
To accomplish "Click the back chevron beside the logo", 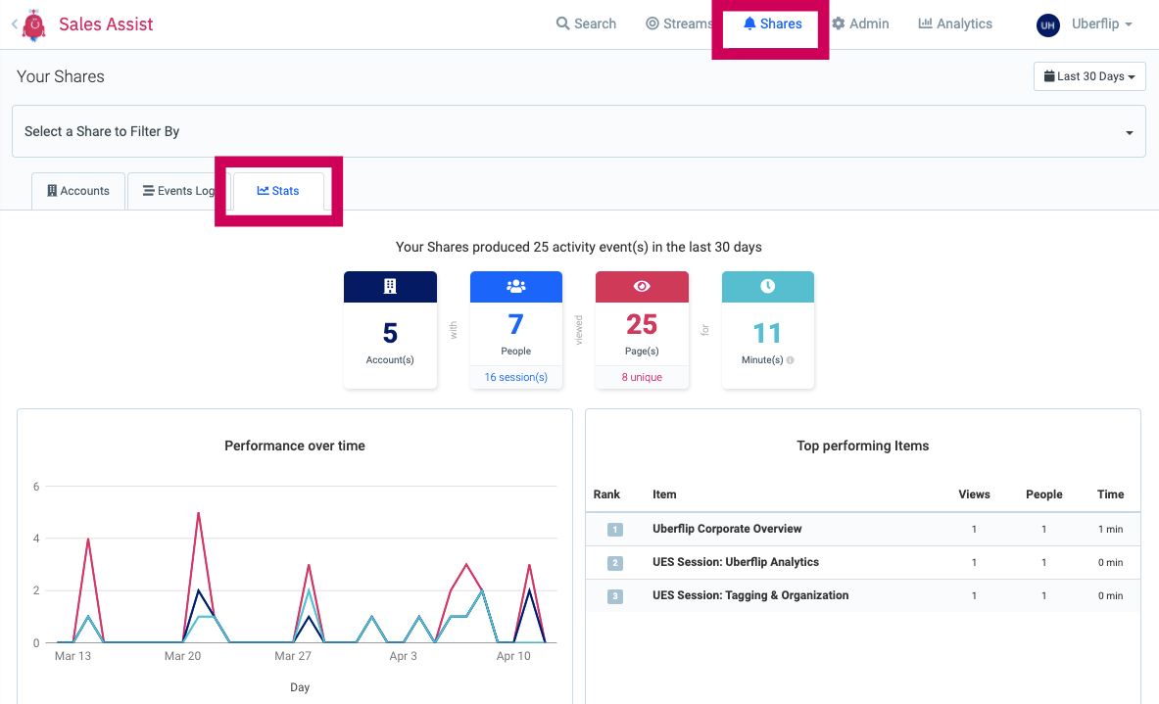I will tap(14, 24).
